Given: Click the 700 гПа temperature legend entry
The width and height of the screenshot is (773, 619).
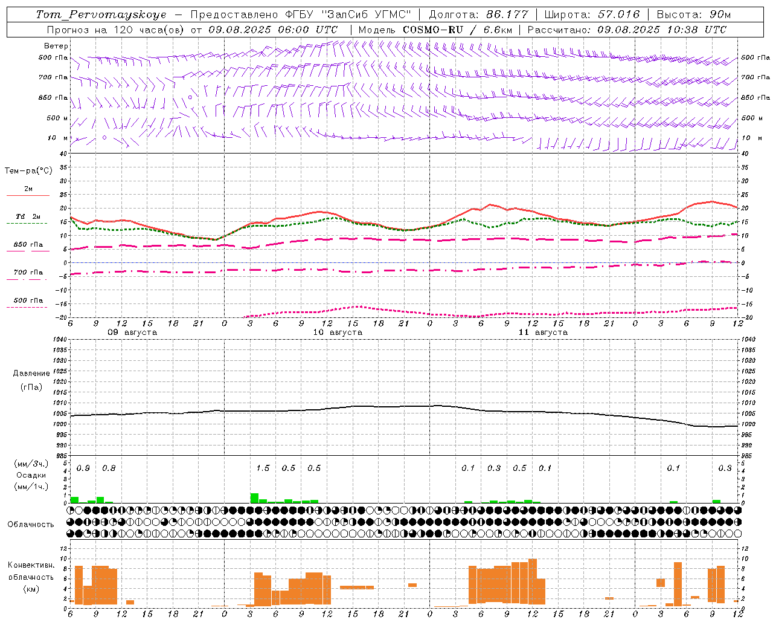Looking at the screenshot, I should pyautogui.click(x=28, y=272).
